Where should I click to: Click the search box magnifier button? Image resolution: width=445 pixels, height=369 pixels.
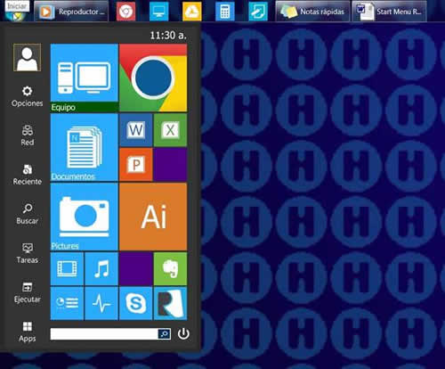165,334
